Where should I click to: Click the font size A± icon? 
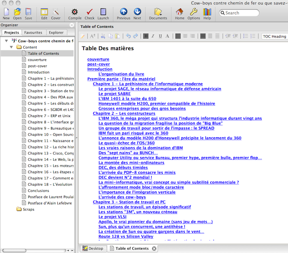(x=93, y=36)
